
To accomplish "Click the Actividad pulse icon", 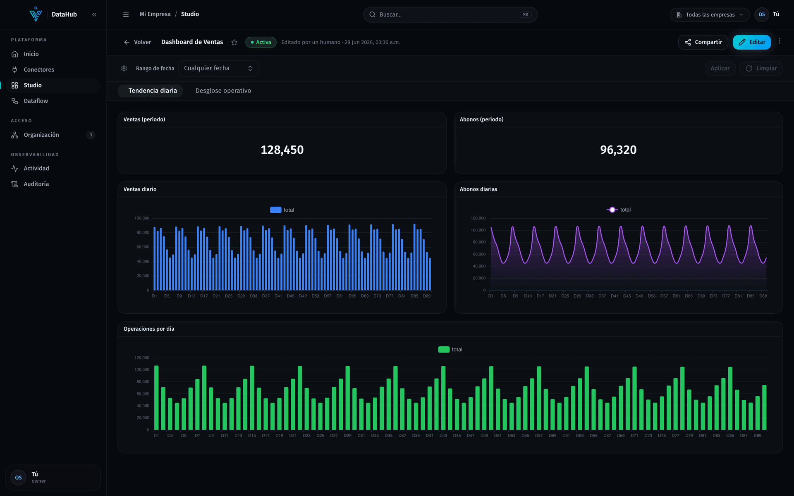I will coord(15,168).
